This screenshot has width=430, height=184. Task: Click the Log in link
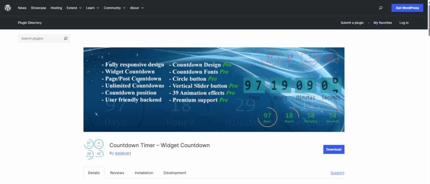[x=404, y=23]
